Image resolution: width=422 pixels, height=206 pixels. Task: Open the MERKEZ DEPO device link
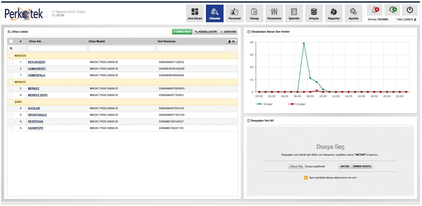[38, 95]
